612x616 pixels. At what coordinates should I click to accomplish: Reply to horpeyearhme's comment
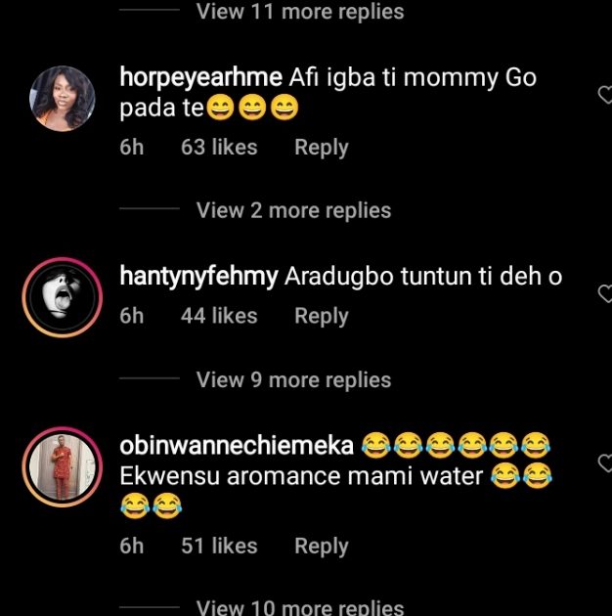tap(321, 148)
